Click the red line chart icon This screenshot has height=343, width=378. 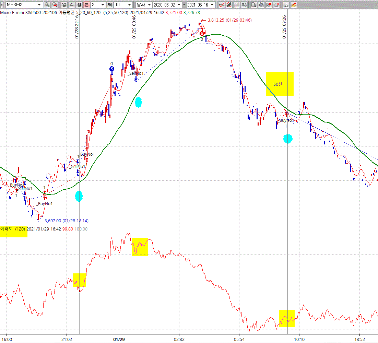[222, 5]
